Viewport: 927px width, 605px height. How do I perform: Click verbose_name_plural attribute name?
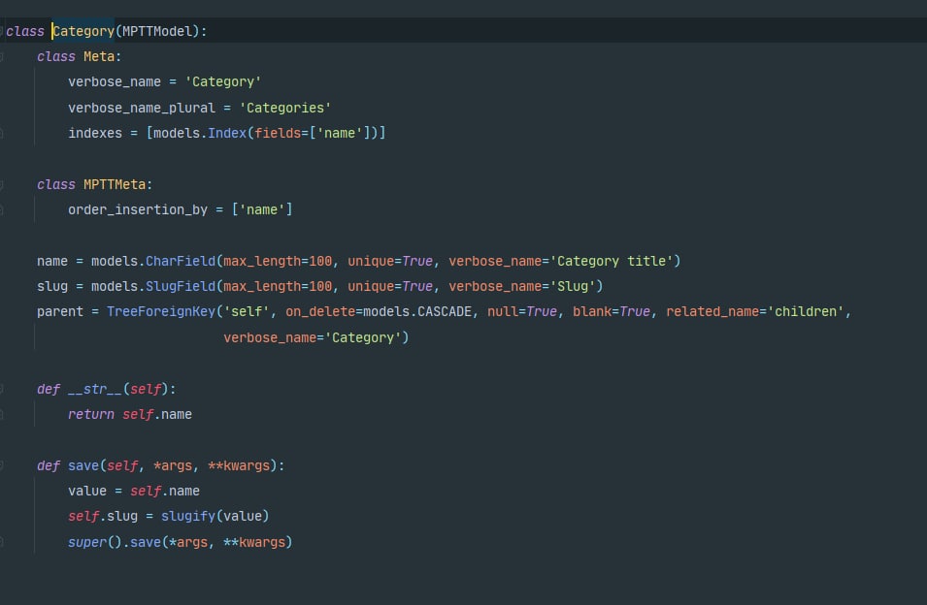142,108
